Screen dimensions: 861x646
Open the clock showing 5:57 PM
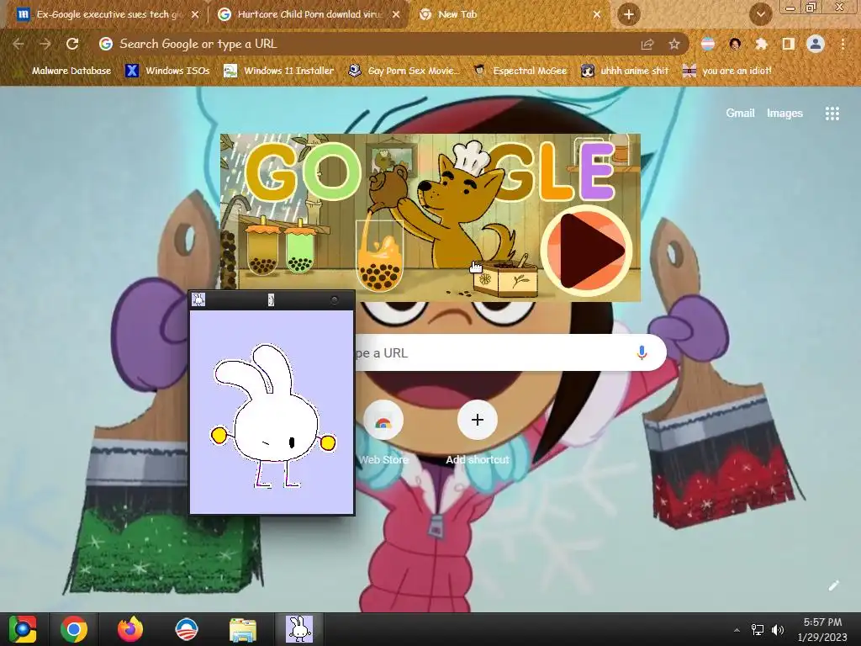point(822,629)
